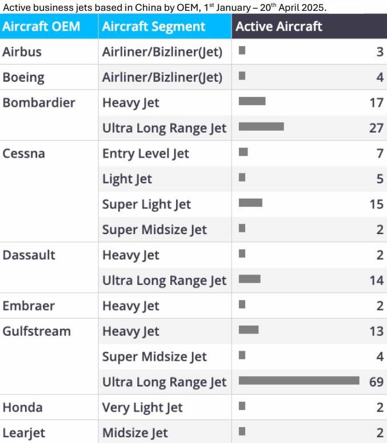Select the Embraer Heavy Jet row
The height and width of the screenshot is (443, 387).
(193, 305)
